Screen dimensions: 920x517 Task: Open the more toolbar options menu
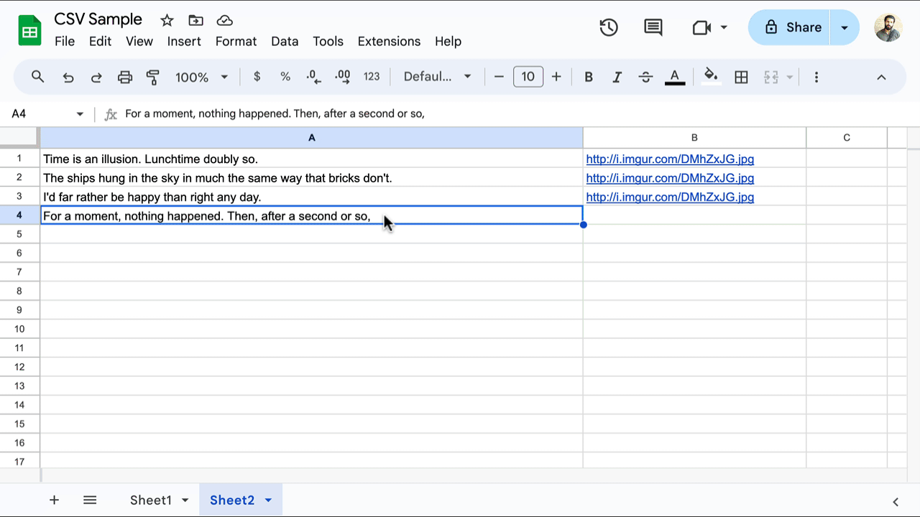tap(816, 77)
